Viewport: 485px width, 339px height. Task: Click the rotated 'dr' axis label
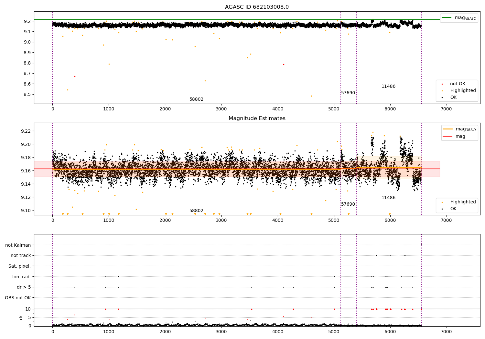(21, 317)
